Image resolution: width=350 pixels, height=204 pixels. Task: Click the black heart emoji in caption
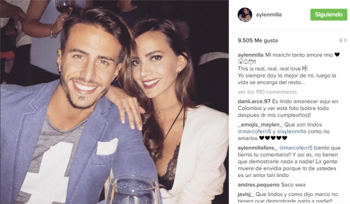[337, 54]
